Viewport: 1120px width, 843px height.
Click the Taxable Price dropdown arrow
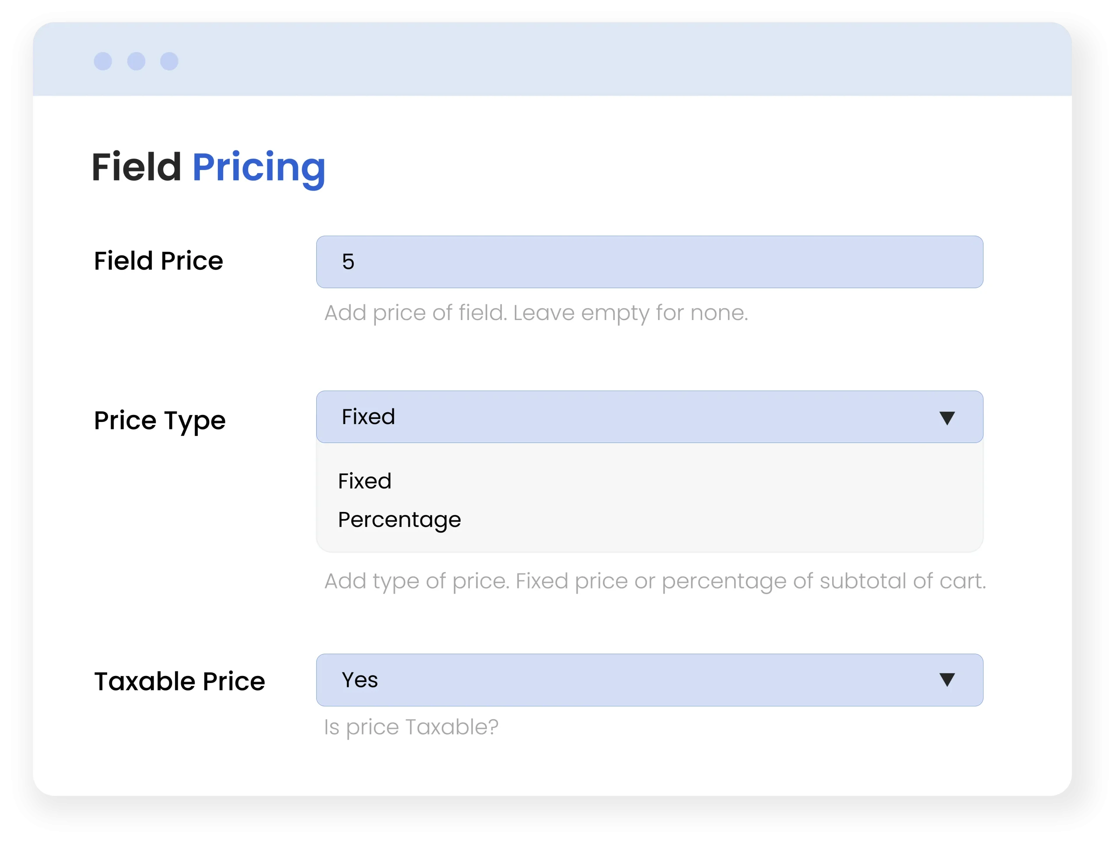947,679
